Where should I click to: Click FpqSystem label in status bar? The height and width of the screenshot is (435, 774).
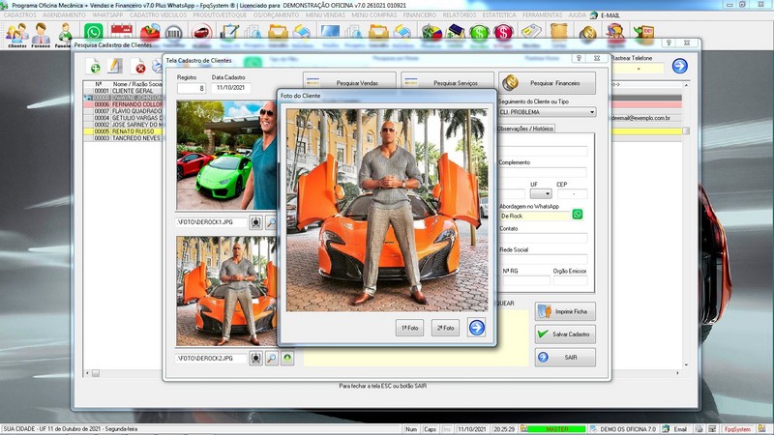click(x=737, y=429)
